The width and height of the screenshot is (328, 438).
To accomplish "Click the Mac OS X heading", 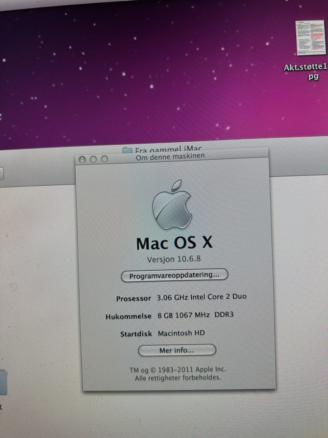I will pos(174,243).
